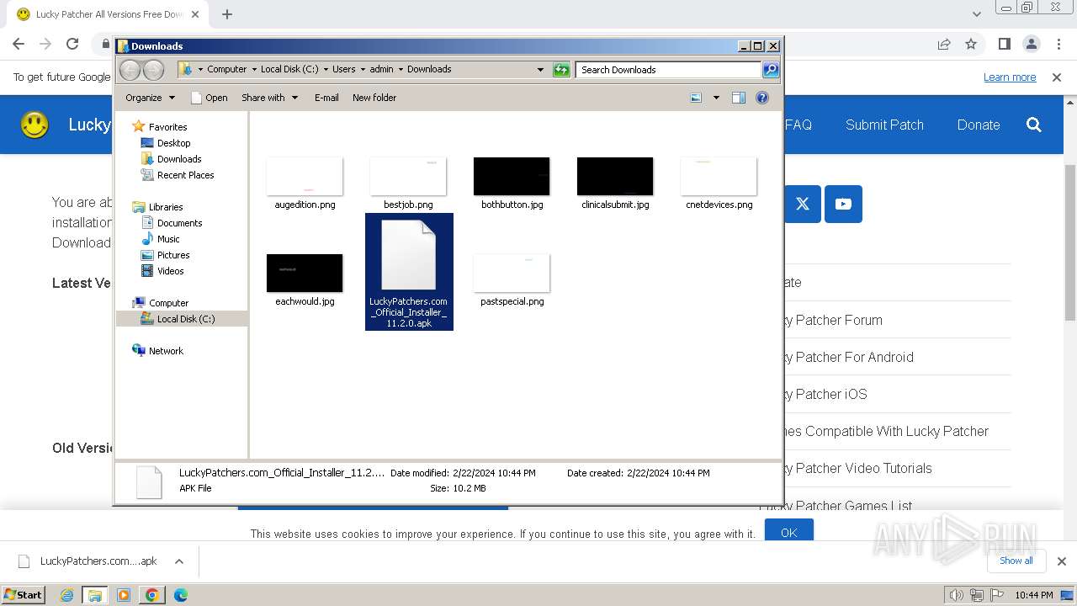Click Users segment in address breadcrumb

(343, 70)
